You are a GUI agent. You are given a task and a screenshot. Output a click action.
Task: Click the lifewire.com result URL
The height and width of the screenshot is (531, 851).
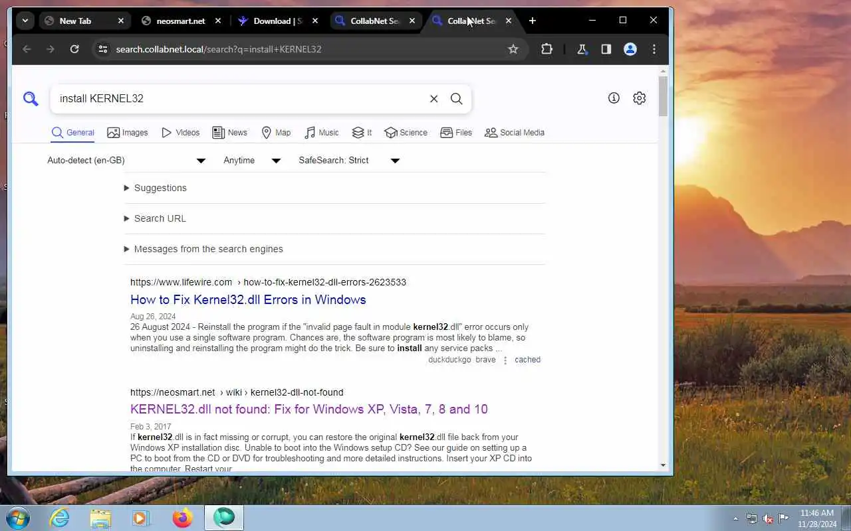pos(268,282)
